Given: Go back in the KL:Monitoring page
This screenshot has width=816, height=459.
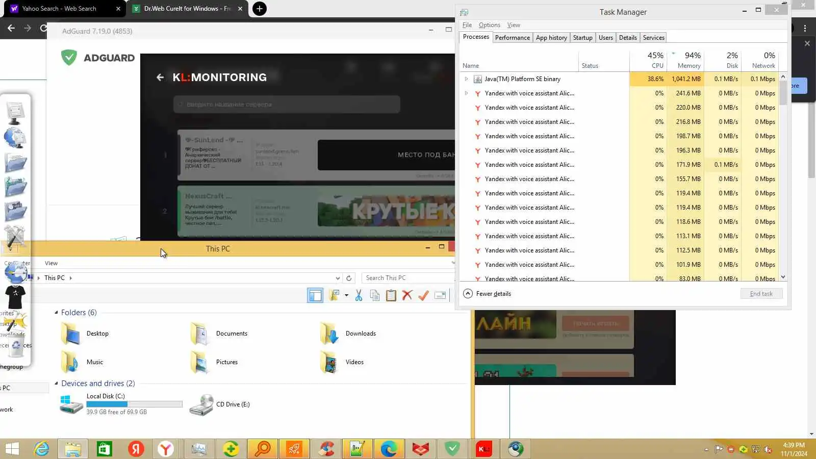Looking at the screenshot, I should point(160,78).
